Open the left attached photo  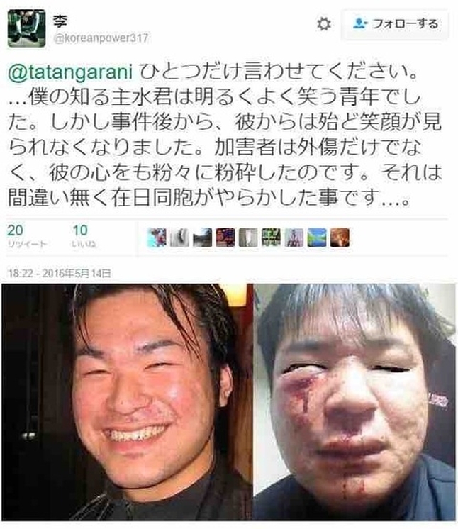click(128, 402)
